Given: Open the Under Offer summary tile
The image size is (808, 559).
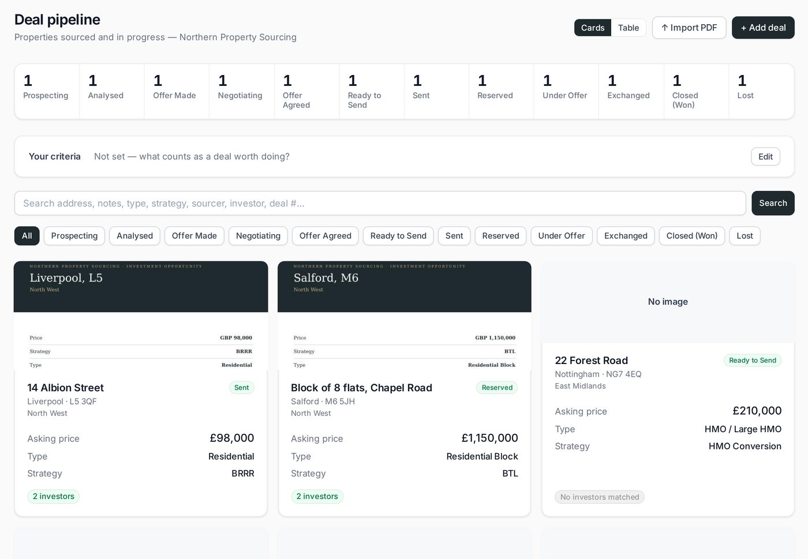Looking at the screenshot, I should click(566, 91).
